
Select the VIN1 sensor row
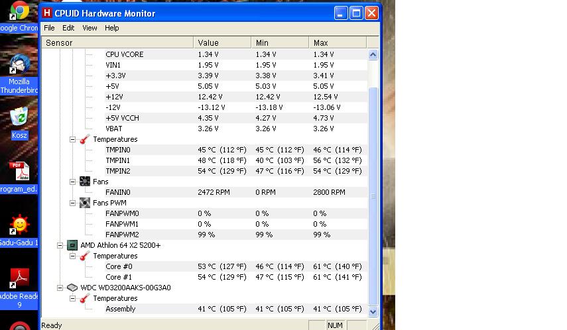236,65
